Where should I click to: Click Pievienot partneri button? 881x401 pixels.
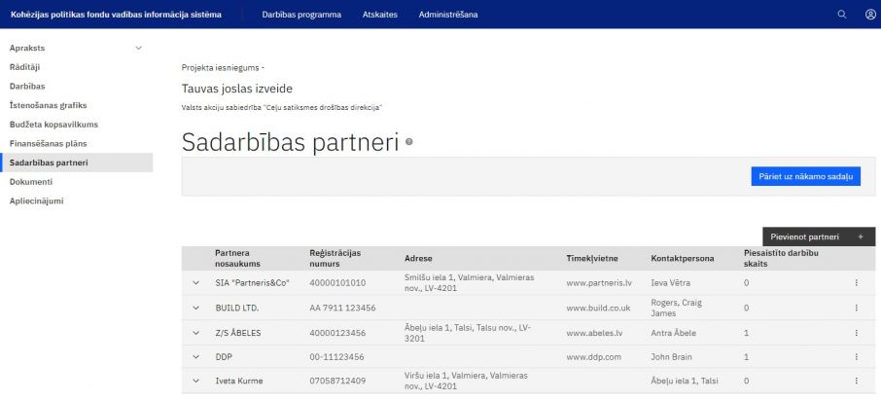pyautogui.click(x=818, y=237)
